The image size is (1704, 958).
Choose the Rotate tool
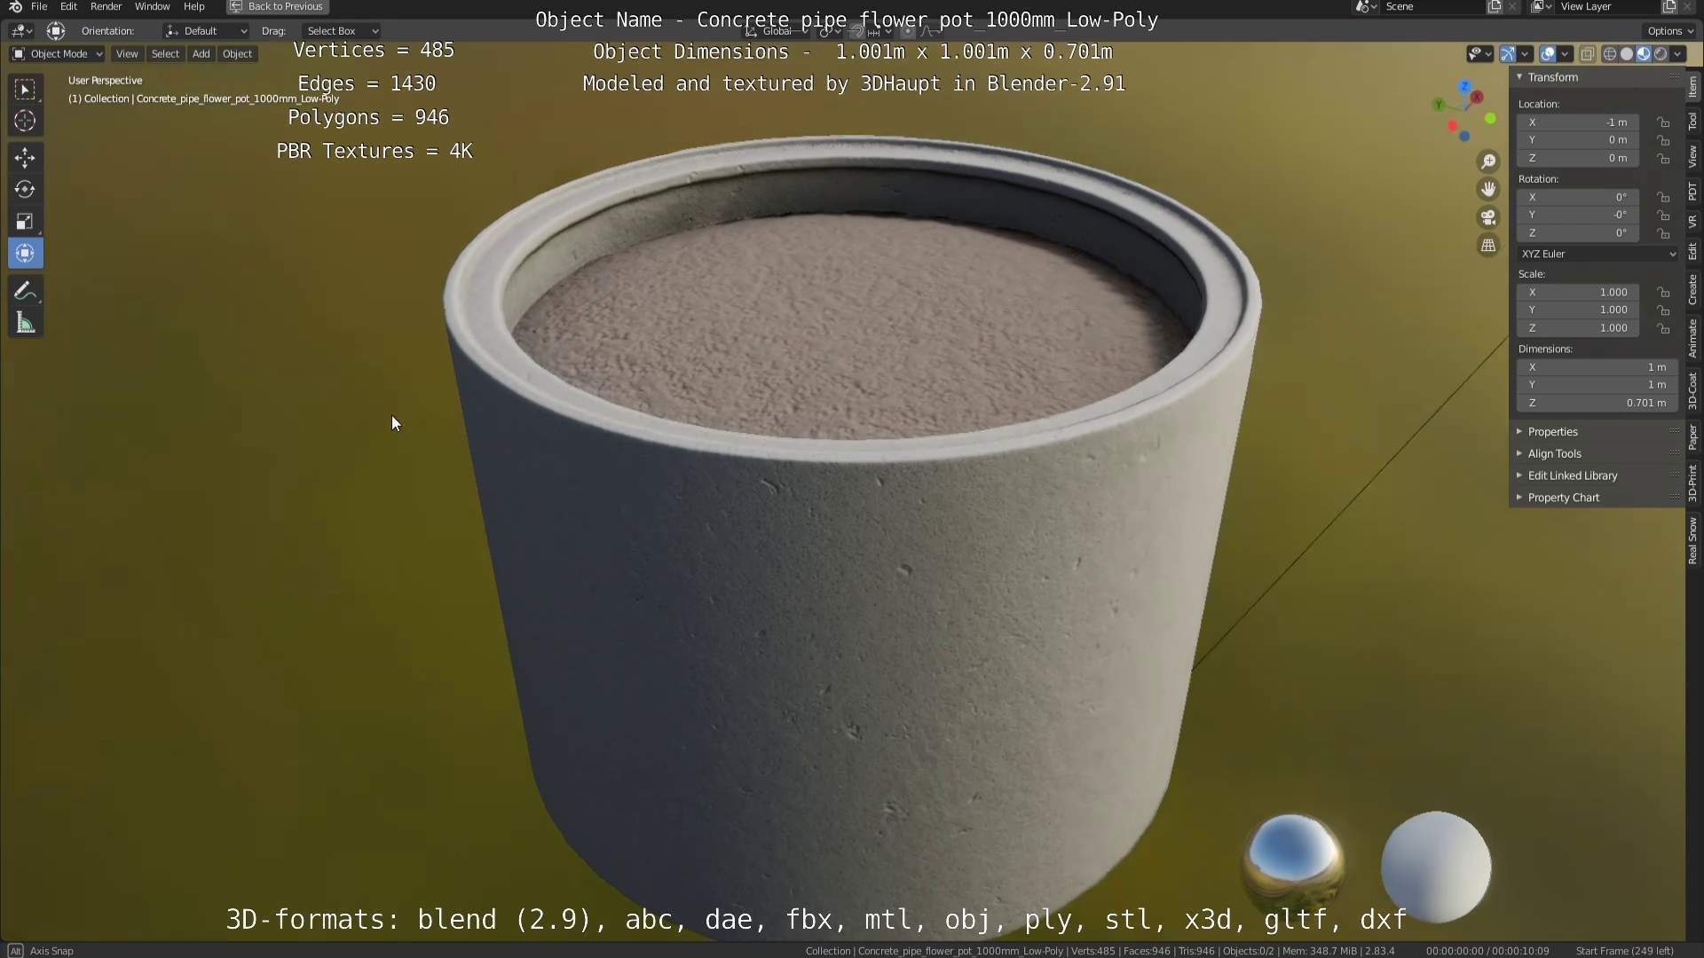pyautogui.click(x=25, y=190)
